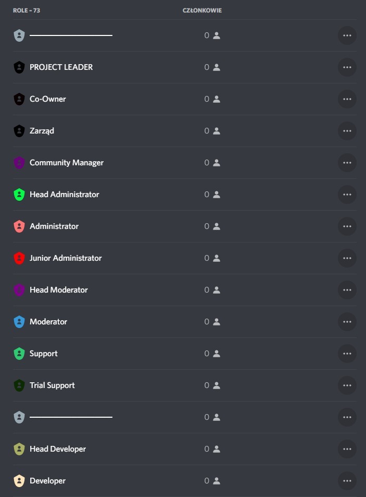Click the green Head Administrator shield icon
Image resolution: width=366 pixels, height=497 pixels.
pyautogui.click(x=19, y=194)
